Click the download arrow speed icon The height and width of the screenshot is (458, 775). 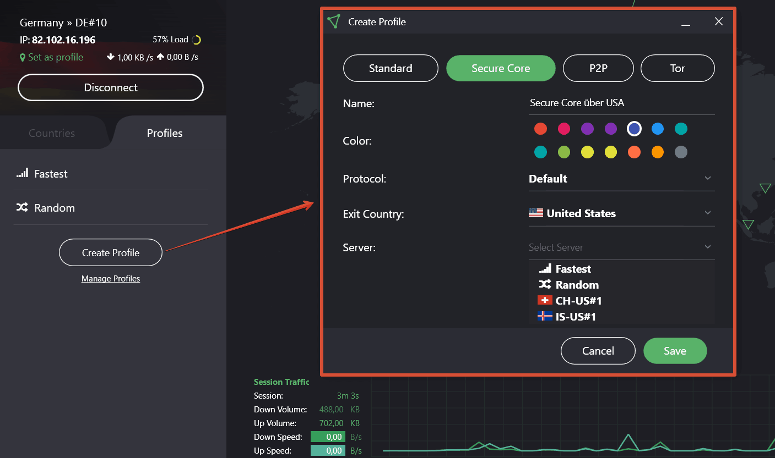111,57
